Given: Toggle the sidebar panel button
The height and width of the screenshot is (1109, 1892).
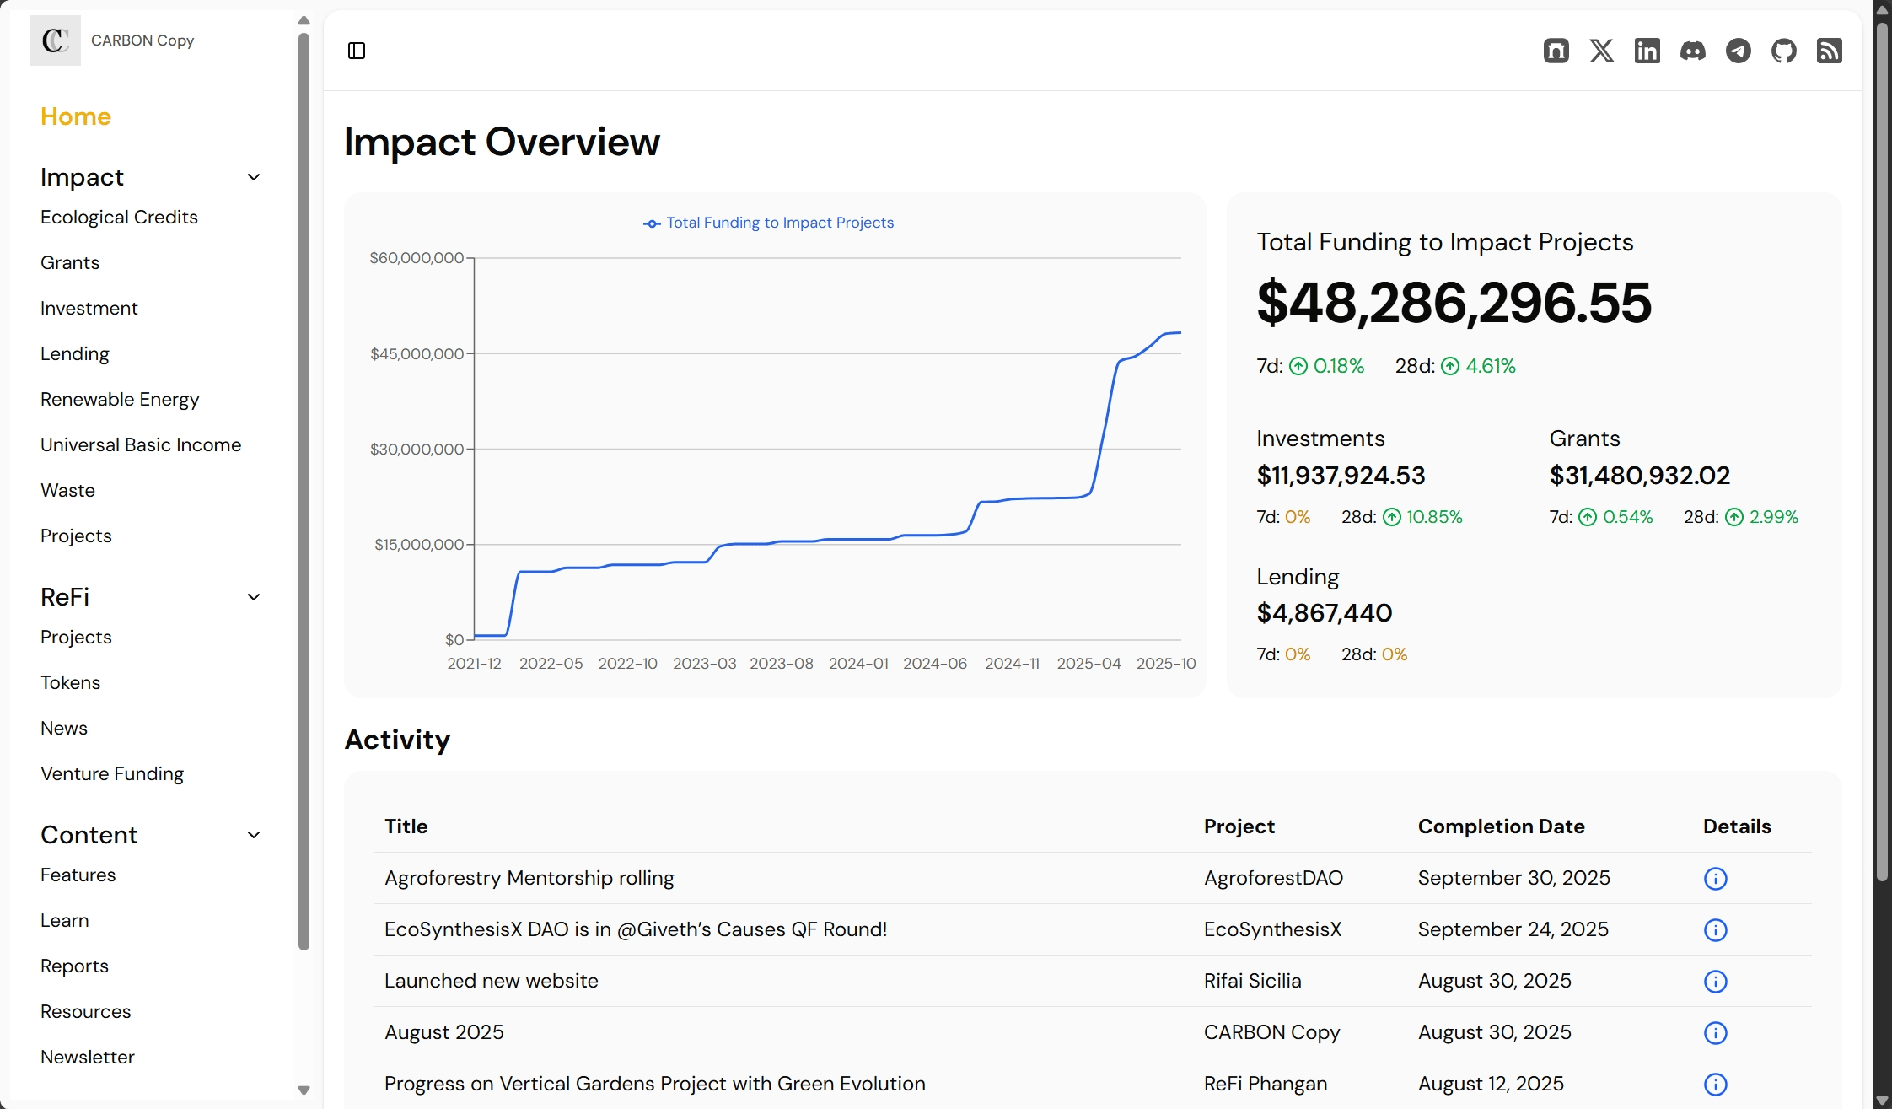Looking at the screenshot, I should [x=357, y=51].
